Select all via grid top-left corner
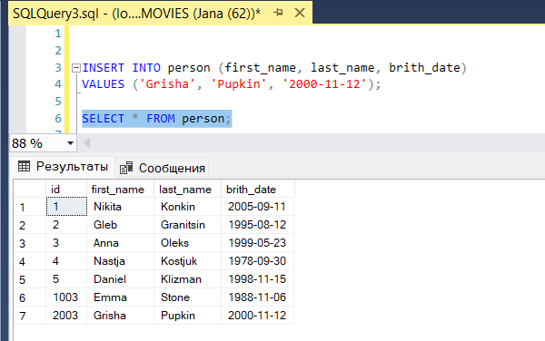545x341 pixels. point(30,189)
